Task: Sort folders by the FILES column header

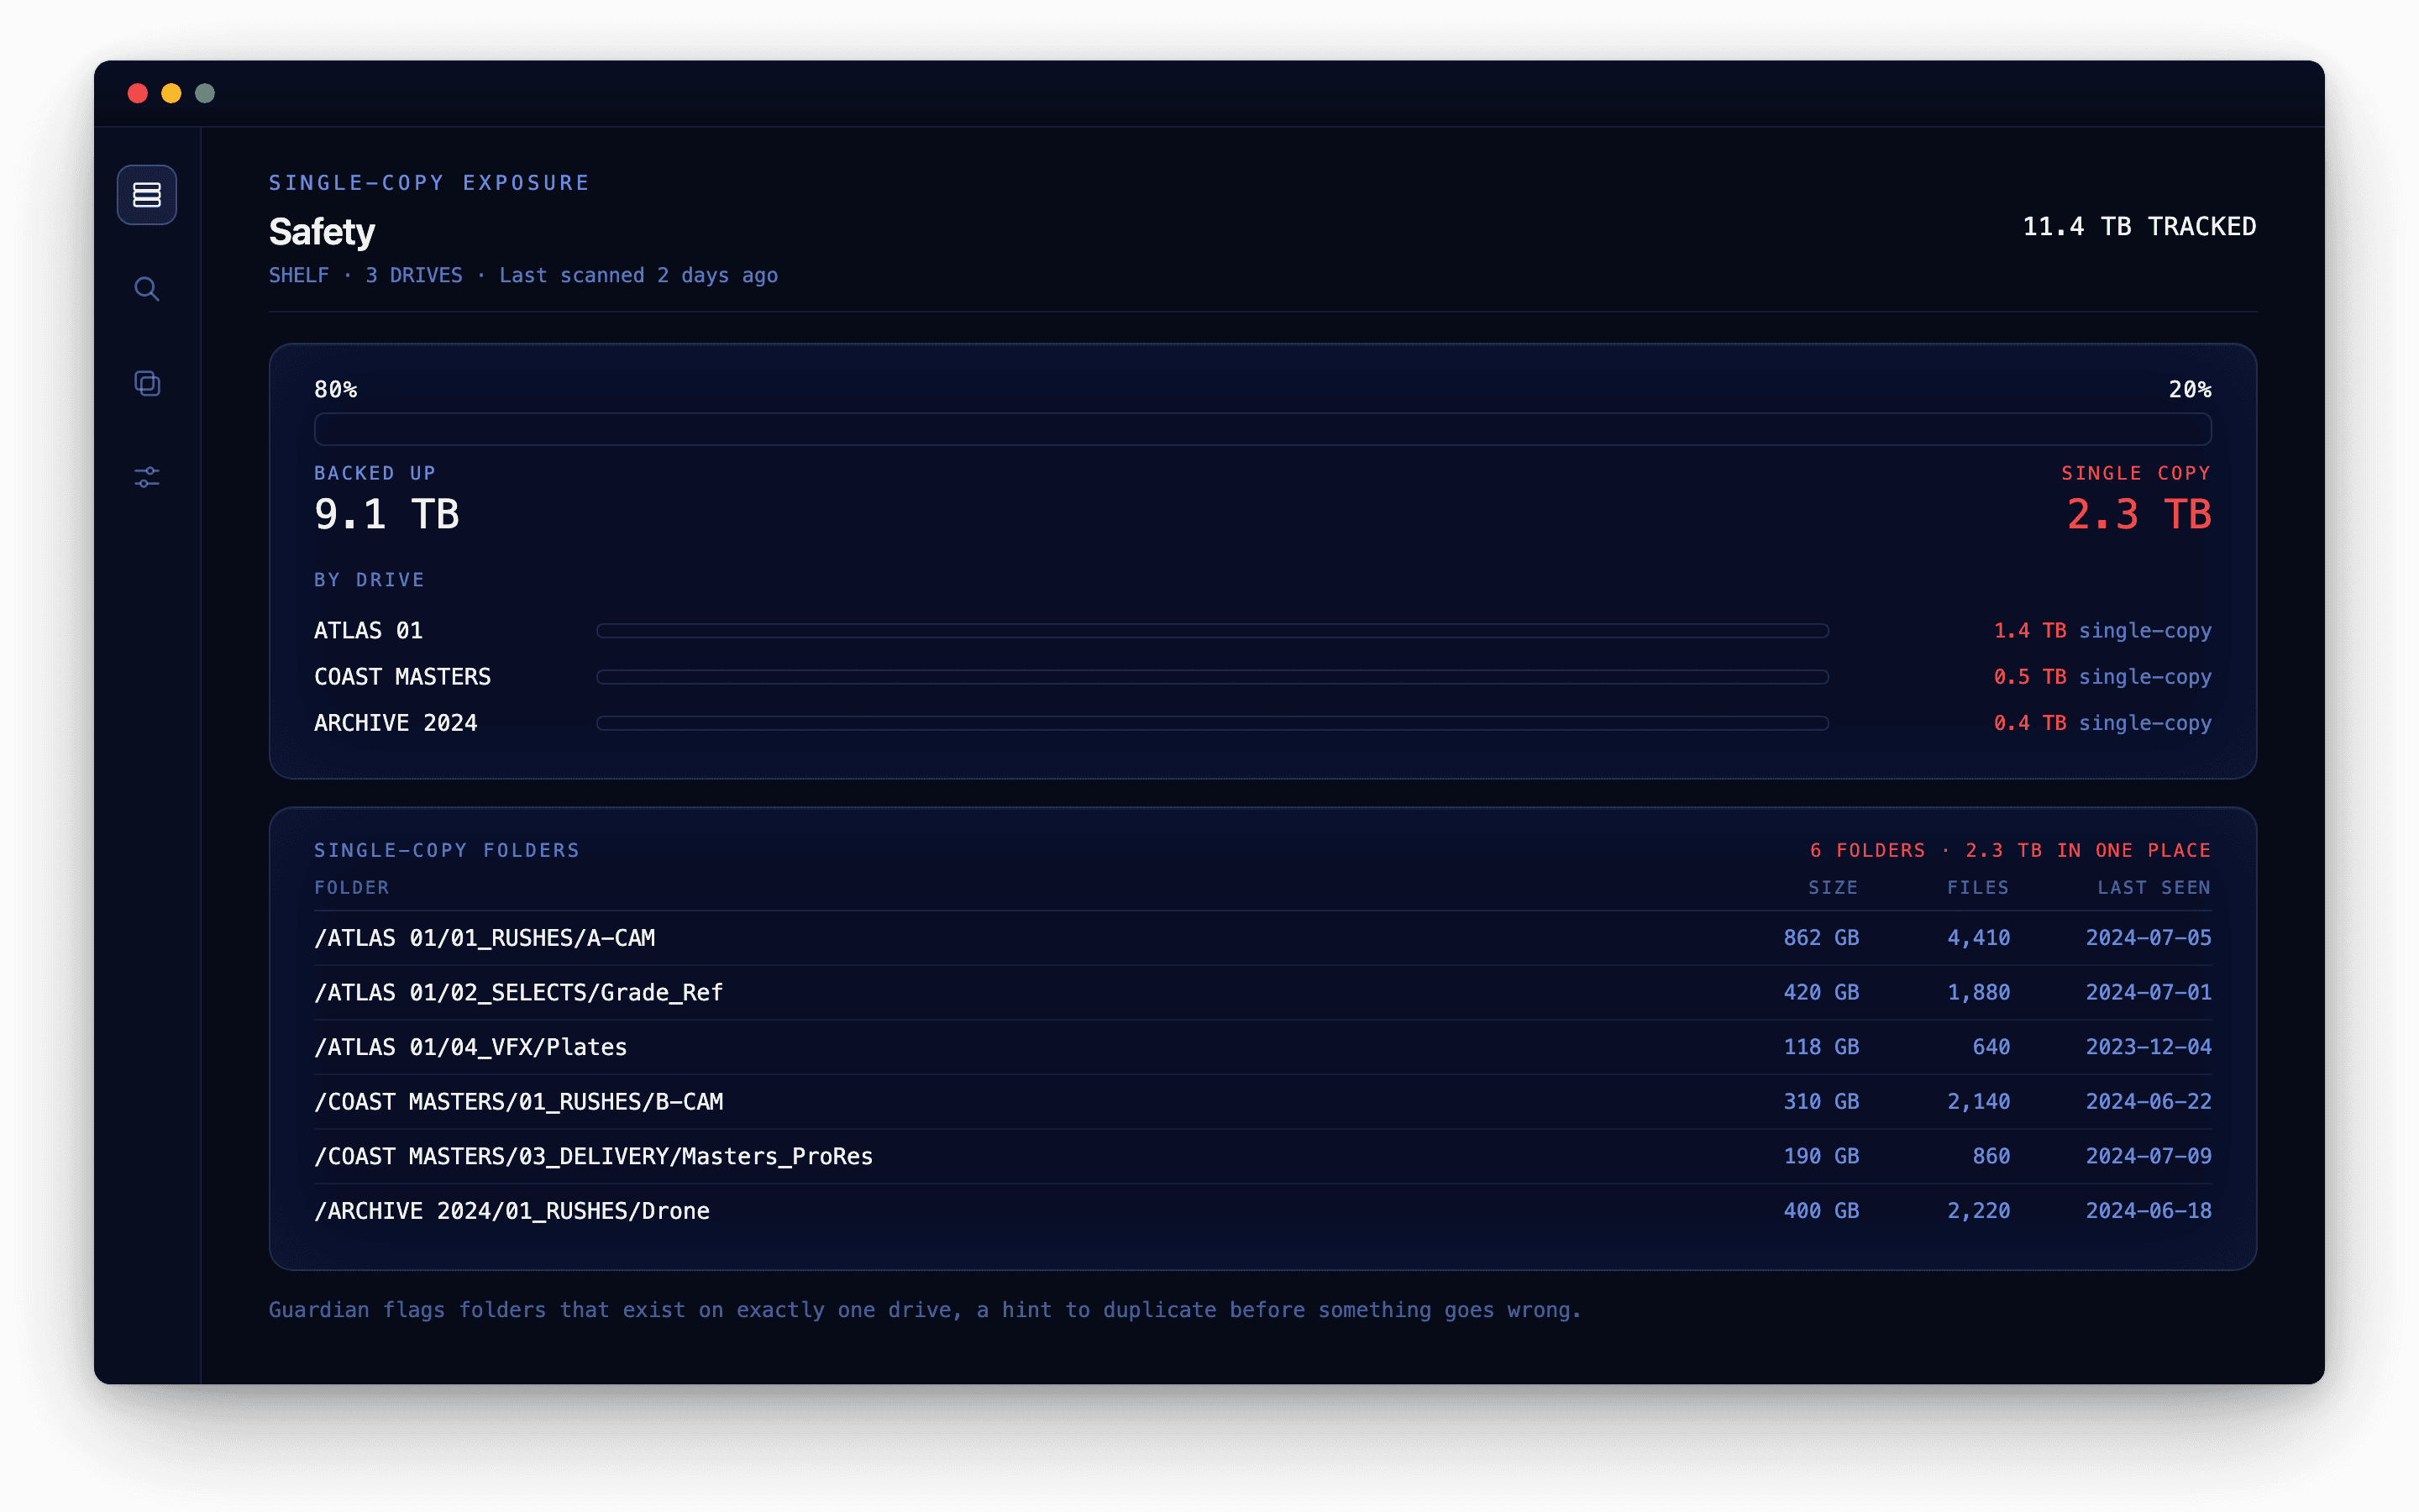Action: [x=1977, y=888]
